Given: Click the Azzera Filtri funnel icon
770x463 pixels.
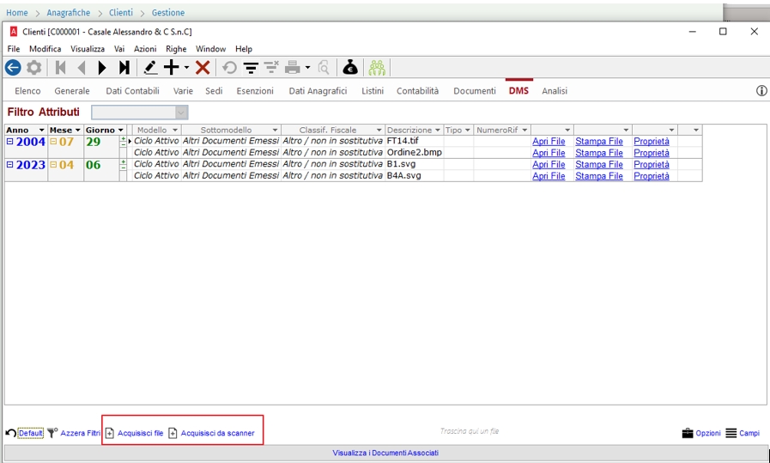Looking at the screenshot, I should (52, 433).
